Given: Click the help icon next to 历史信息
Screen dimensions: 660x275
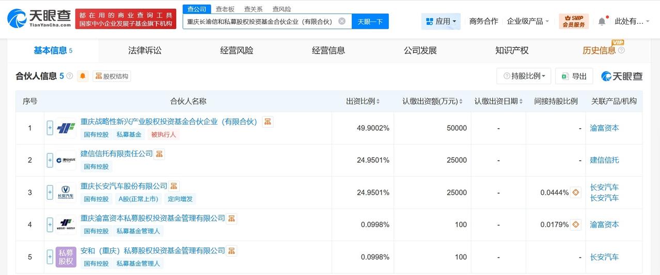Looking at the screenshot, I should coord(621,50).
